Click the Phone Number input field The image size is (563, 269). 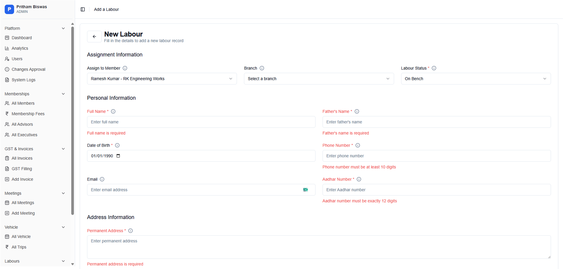pos(436,156)
